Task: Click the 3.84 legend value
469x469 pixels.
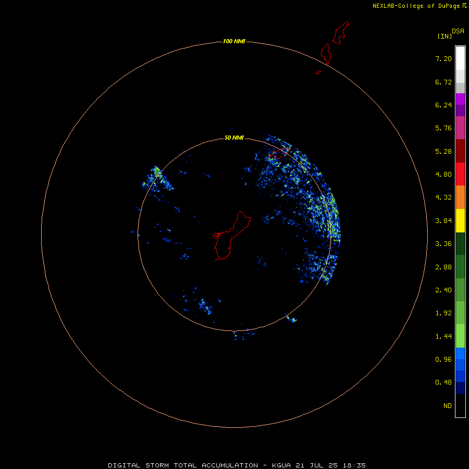Action: click(x=443, y=221)
